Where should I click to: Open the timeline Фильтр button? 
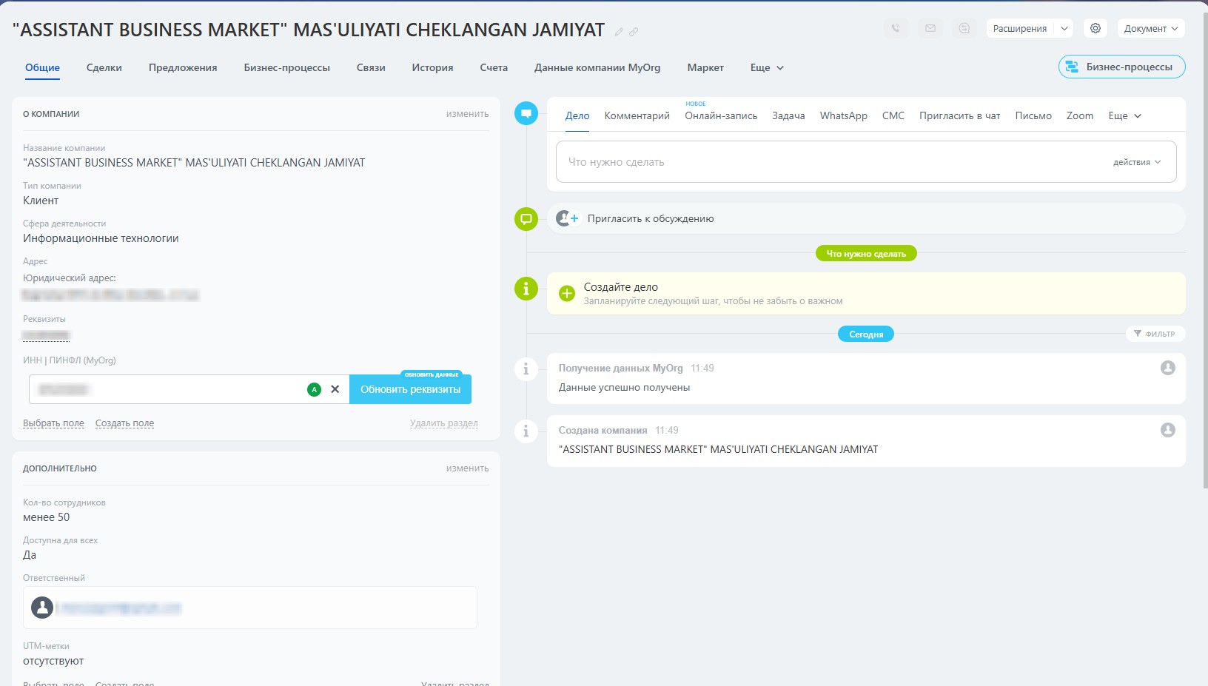click(x=1155, y=334)
